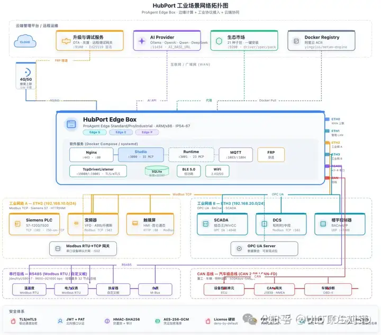Click the 'ETH3' port label
Viewport: 381px width, 335px height.
pyautogui.click(x=335, y=154)
